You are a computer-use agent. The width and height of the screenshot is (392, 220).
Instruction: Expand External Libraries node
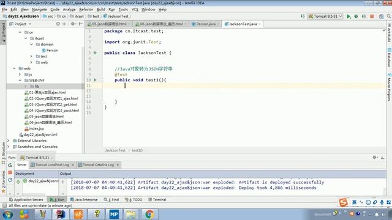[x=9, y=141]
